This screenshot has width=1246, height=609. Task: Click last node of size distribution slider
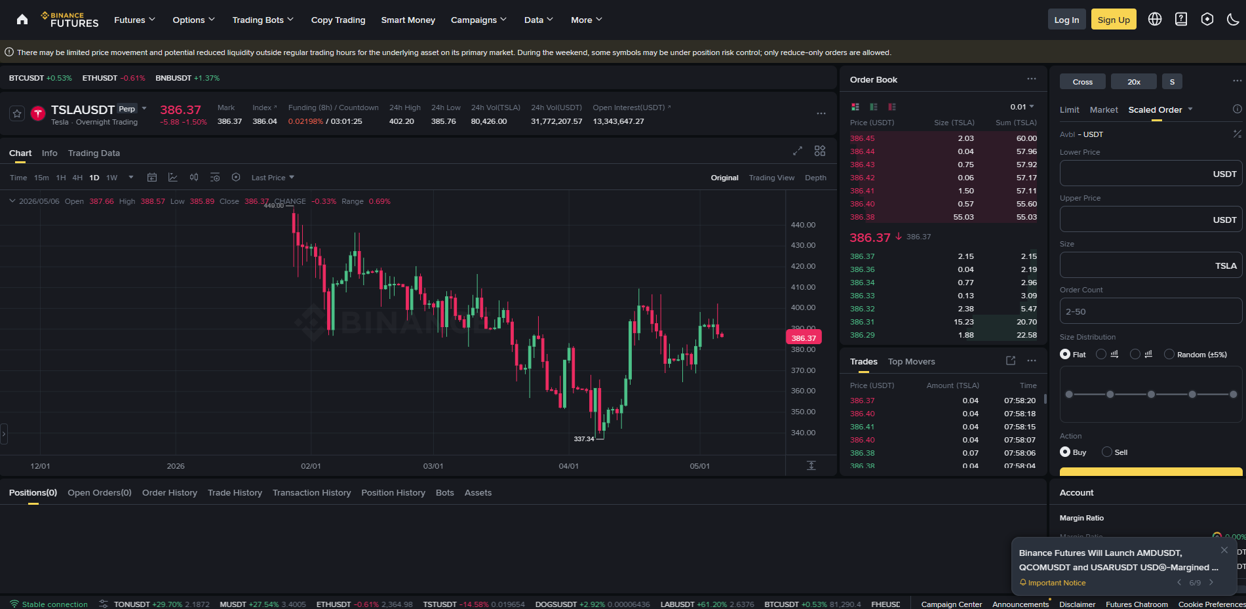click(1233, 394)
